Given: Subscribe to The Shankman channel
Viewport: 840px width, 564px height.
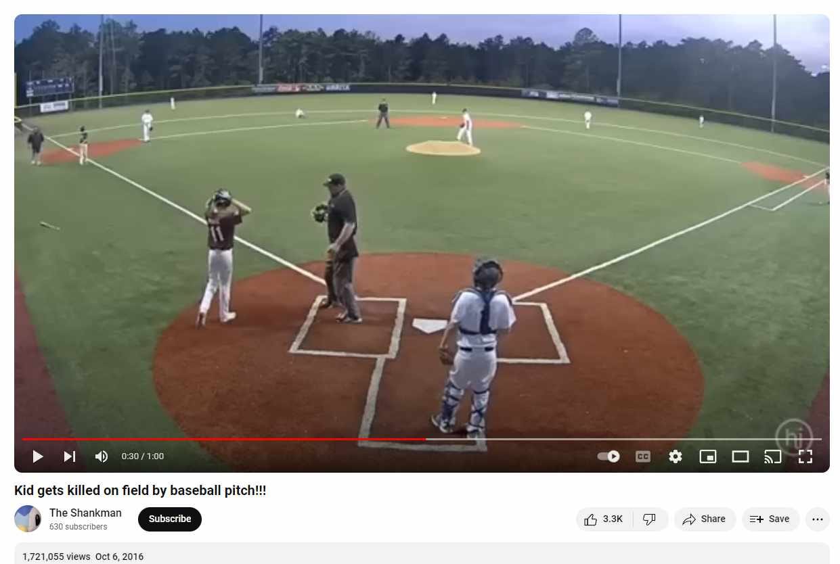Looking at the screenshot, I should pyautogui.click(x=170, y=519).
